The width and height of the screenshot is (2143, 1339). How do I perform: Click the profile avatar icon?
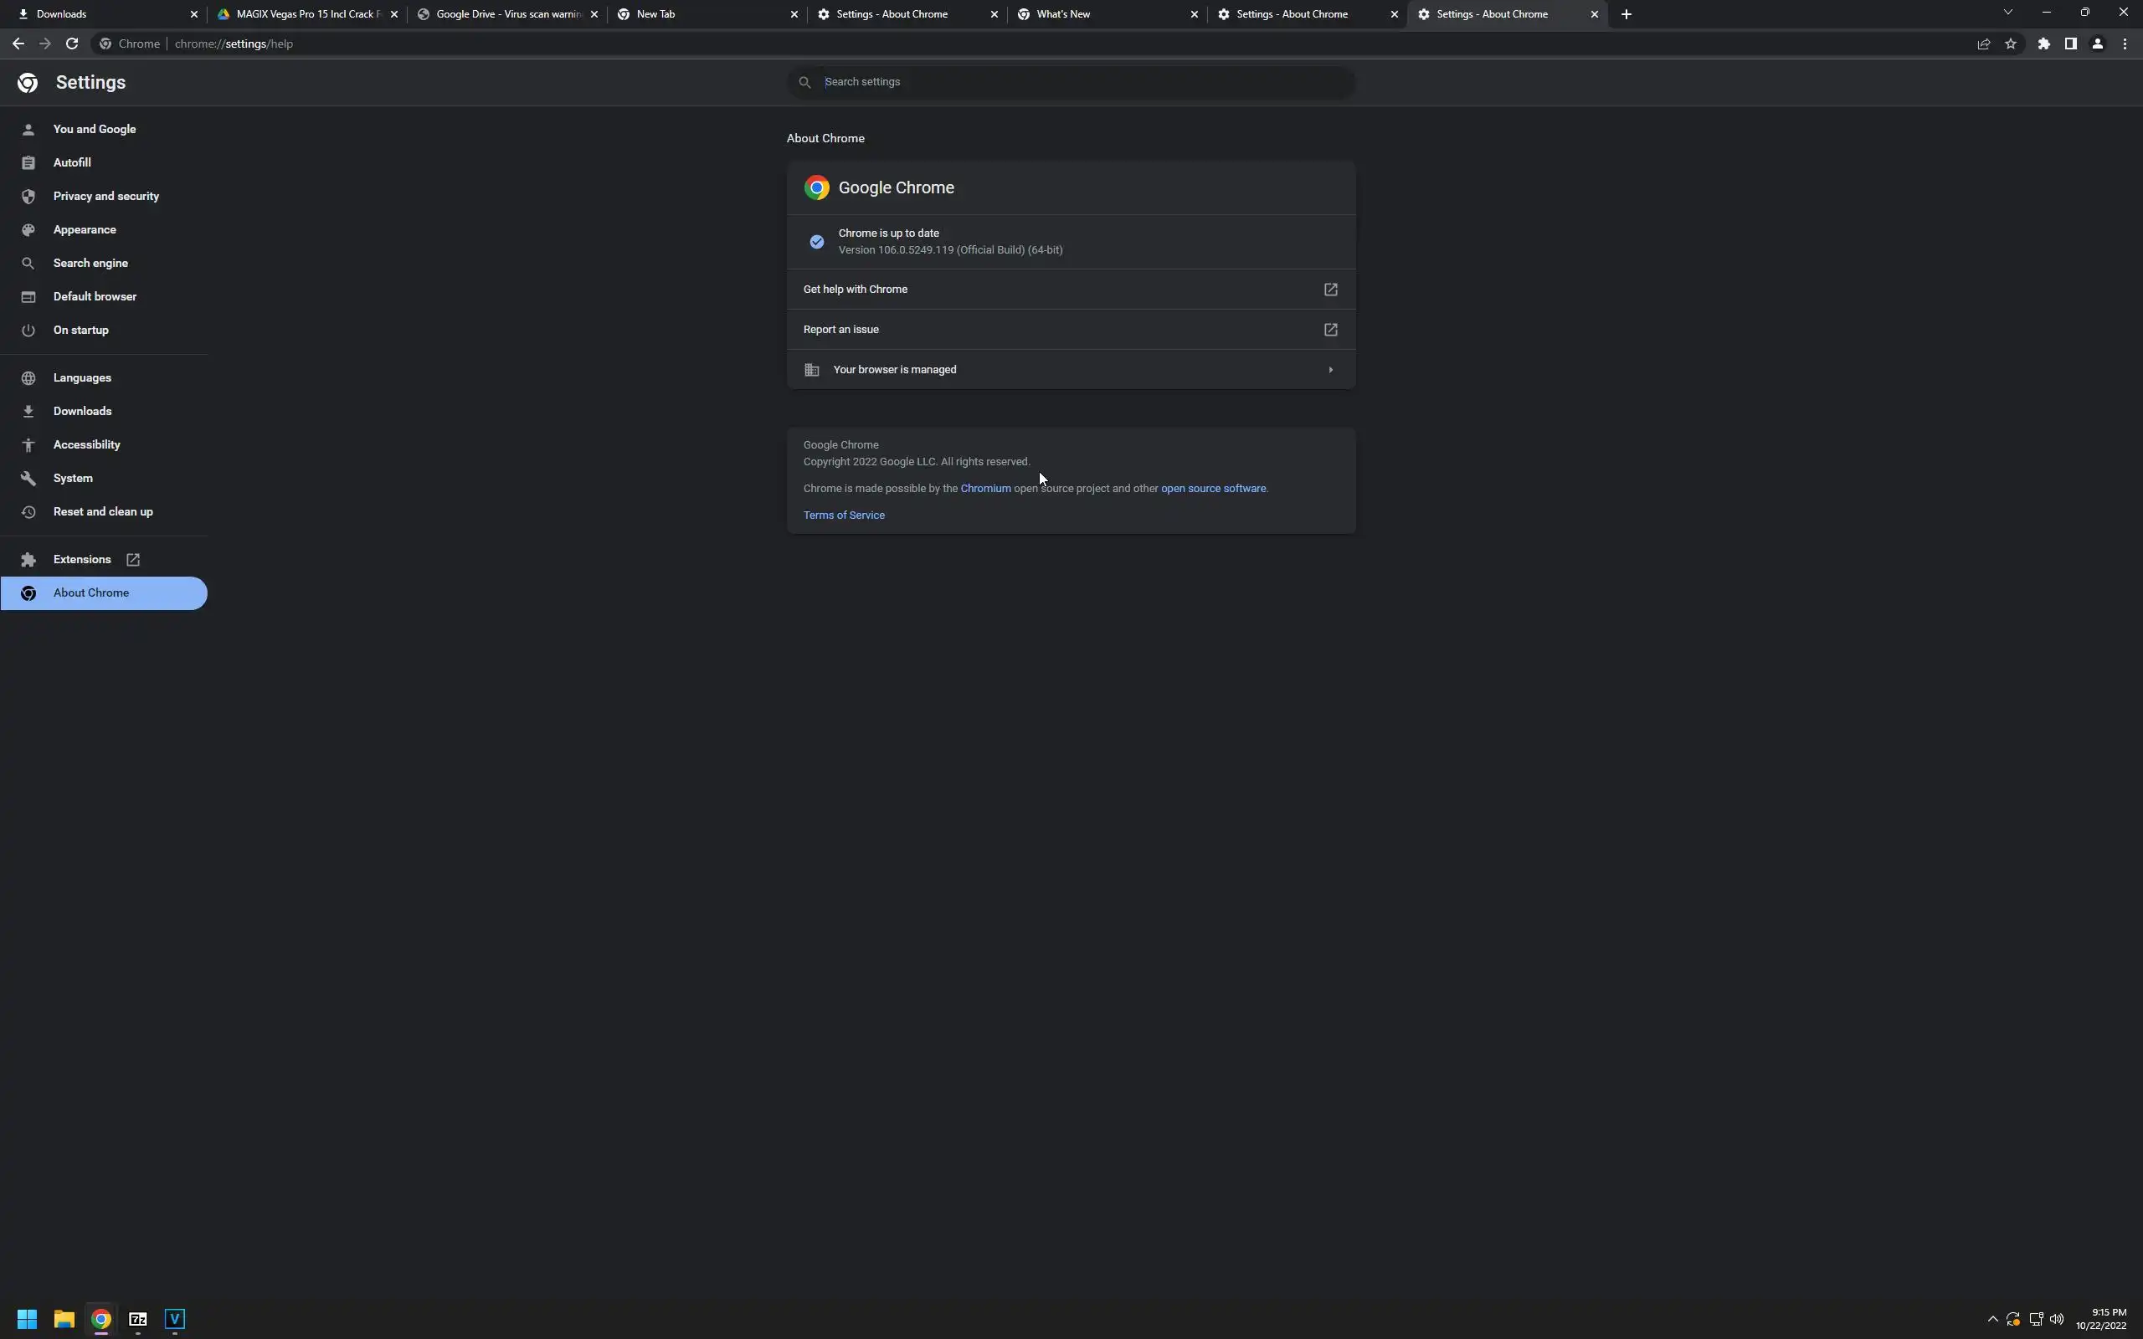(2097, 44)
